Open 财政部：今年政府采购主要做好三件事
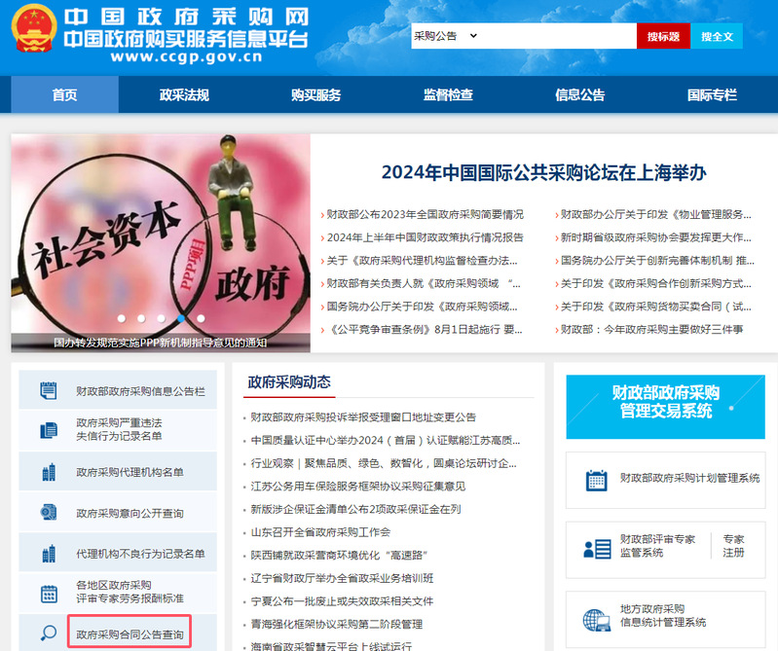The width and height of the screenshot is (778, 651). [x=651, y=329]
